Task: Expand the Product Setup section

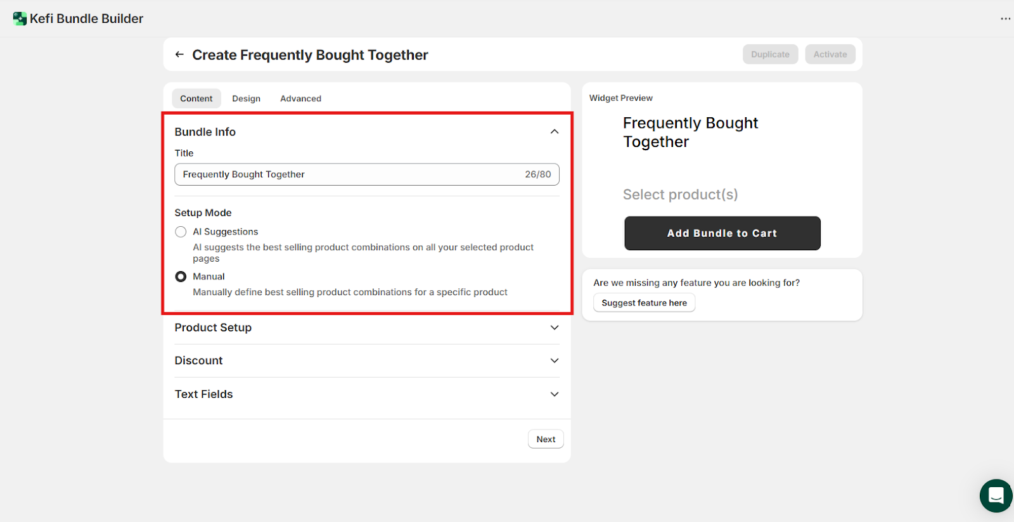Action: click(555, 328)
